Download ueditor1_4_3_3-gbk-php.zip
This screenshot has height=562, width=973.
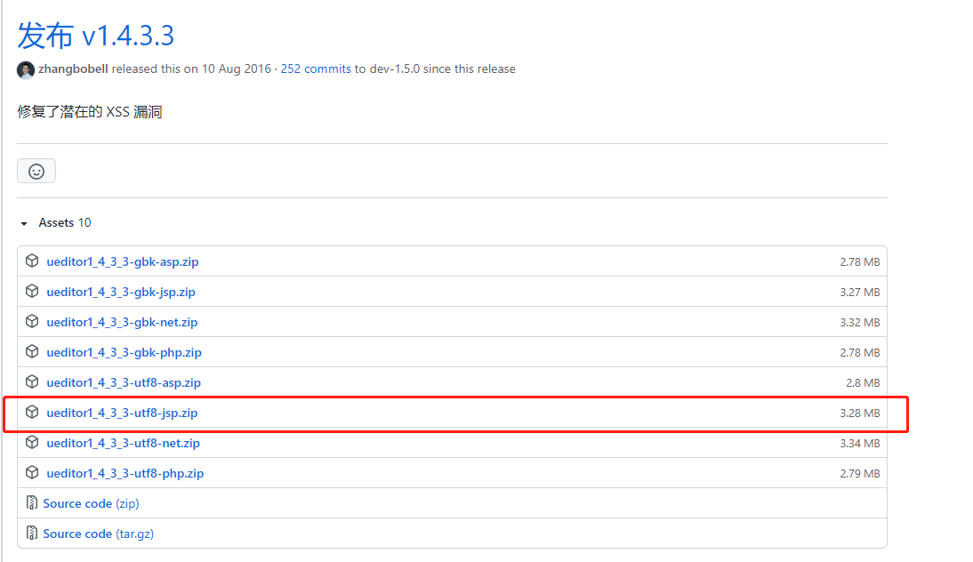point(124,352)
